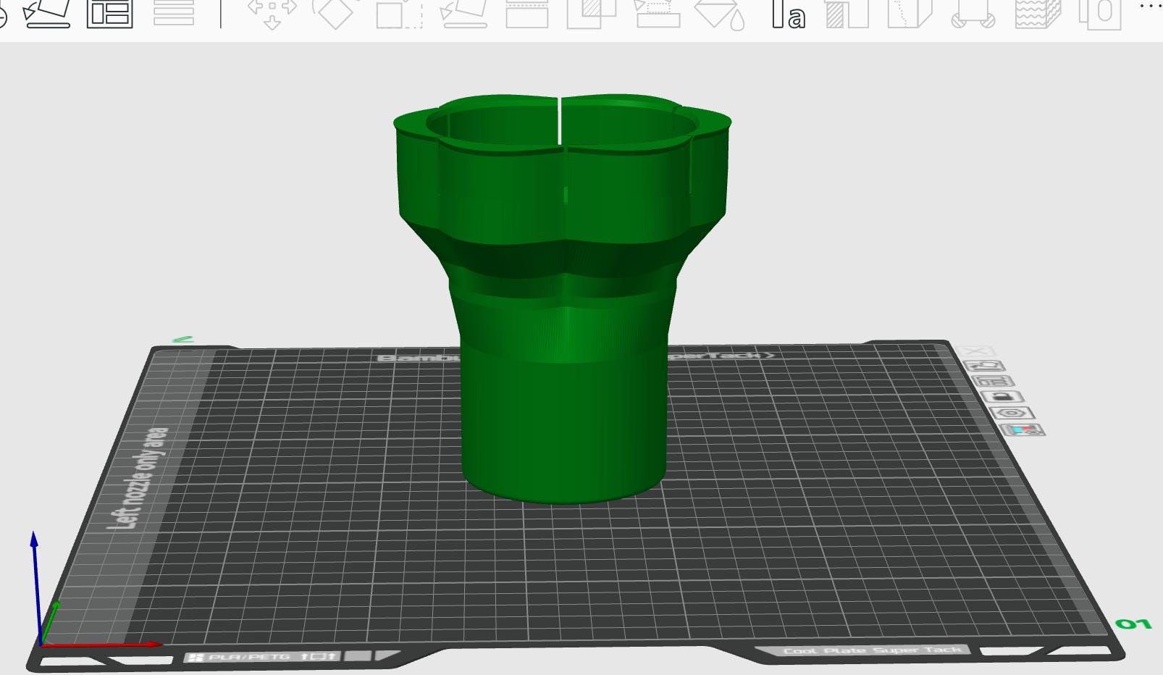Select the Cut tool icon
Viewport: 1163px width, 675px height.
tap(526, 13)
